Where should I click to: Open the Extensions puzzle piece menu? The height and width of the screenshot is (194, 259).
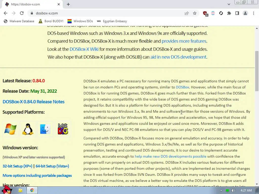pos(229,13)
